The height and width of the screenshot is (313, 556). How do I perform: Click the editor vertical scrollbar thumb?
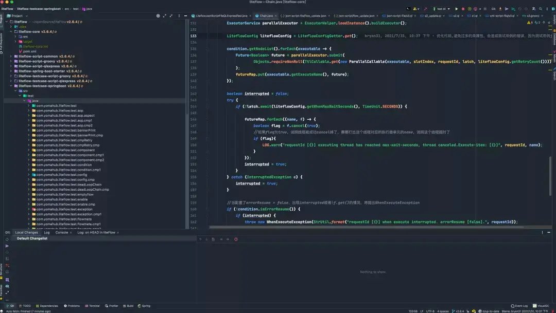point(550,175)
